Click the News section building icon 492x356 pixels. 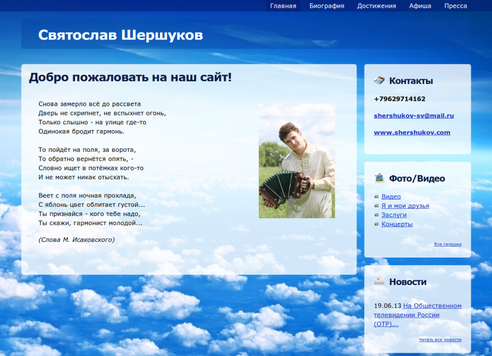point(379,281)
